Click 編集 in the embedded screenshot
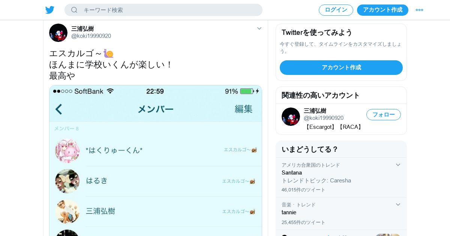450x236 pixels. point(244,109)
